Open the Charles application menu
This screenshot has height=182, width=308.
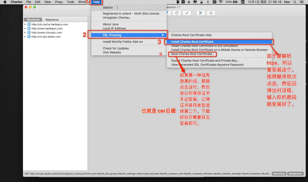pyautogui.click(x=16, y=2)
